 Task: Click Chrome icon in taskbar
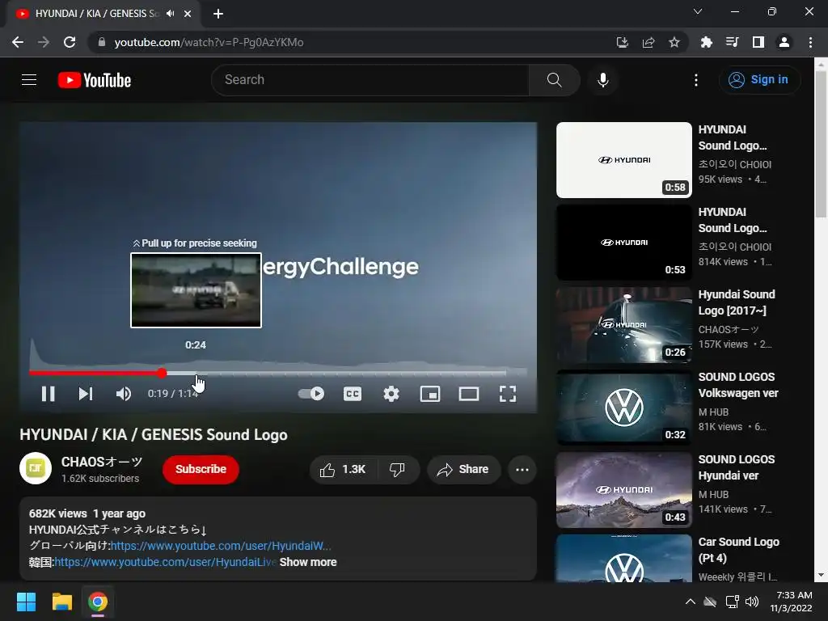pos(98,602)
